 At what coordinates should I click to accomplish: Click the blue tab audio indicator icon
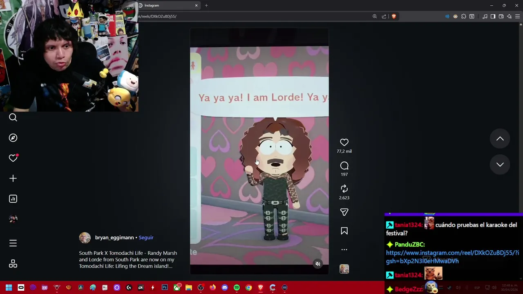click(x=447, y=16)
